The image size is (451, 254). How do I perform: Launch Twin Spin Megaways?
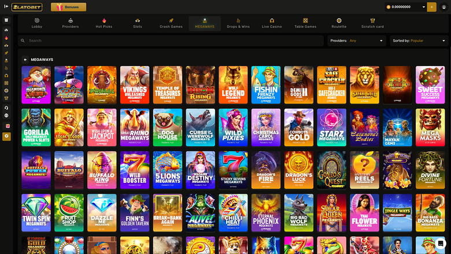coord(36,212)
